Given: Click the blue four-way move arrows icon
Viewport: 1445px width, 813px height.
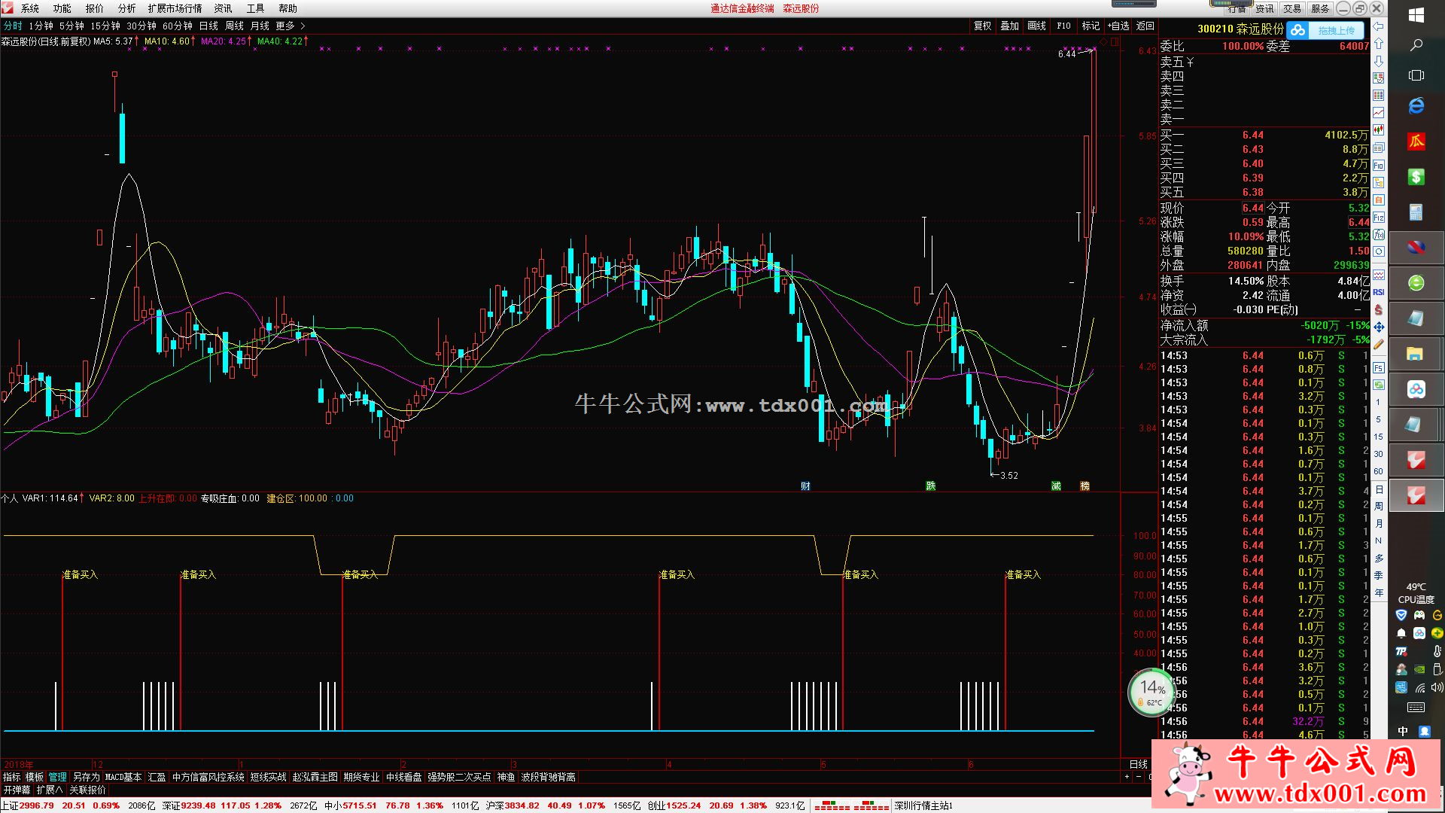Looking at the screenshot, I should (x=1378, y=327).
